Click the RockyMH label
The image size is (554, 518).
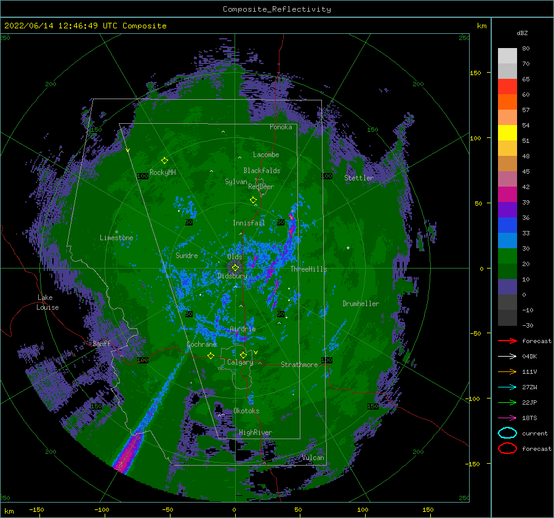click(x=163, y=172)
